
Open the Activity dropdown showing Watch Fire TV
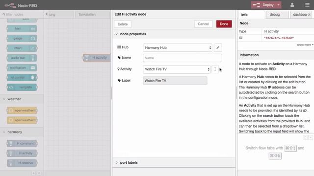(177, 69)
